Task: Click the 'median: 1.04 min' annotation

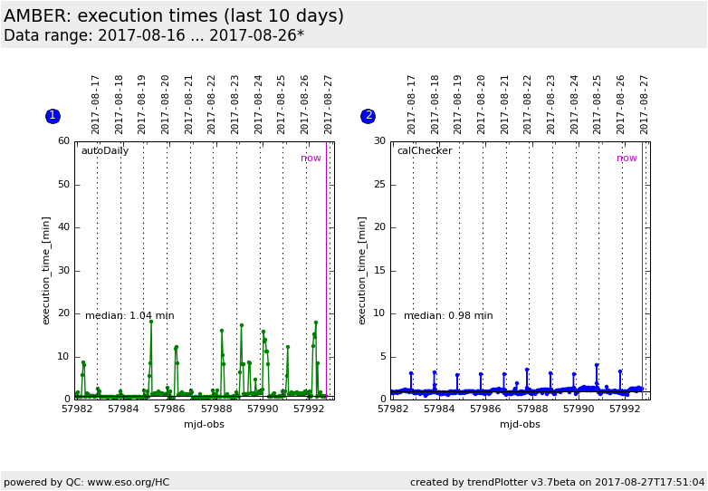Action: [129, 316]
